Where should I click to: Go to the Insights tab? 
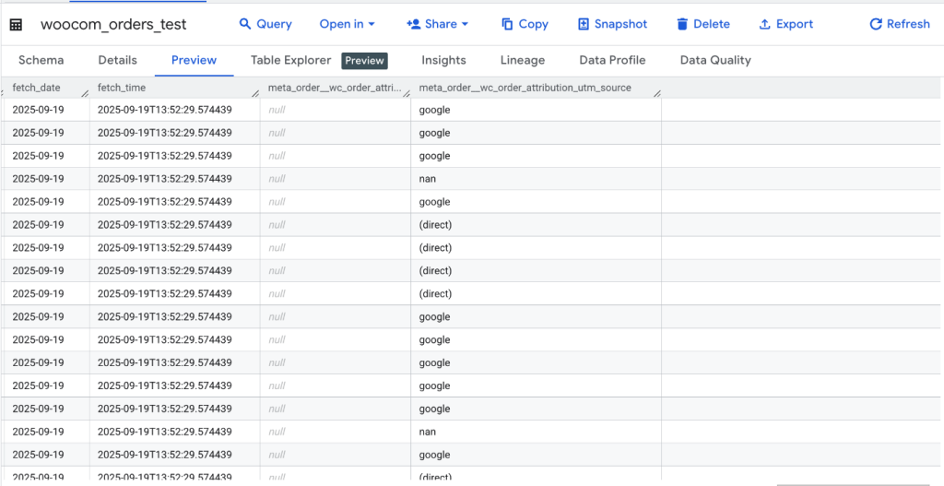(443, 60)
